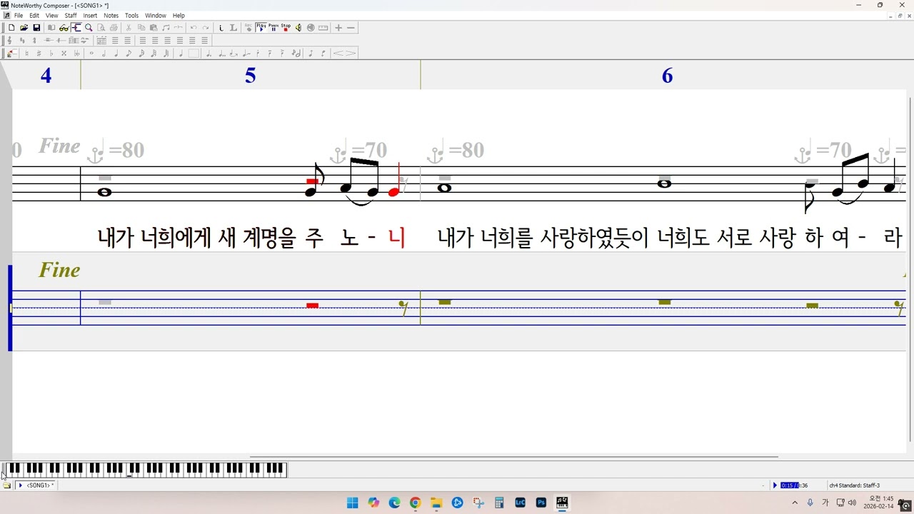914x514 pixels.
Task: Click the undo arrow
Action: click(194, 28)
